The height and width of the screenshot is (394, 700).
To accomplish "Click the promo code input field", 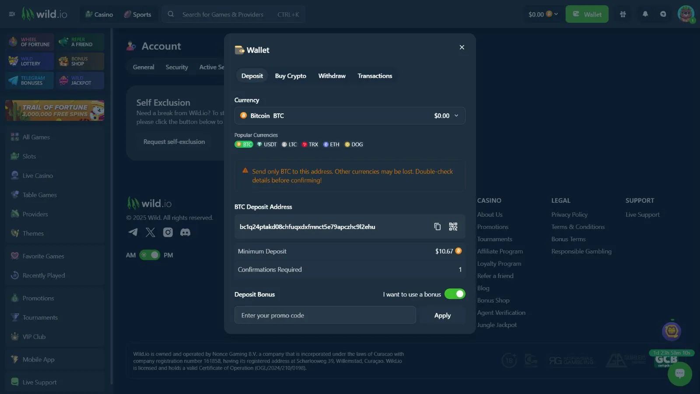I will point(325,315).
